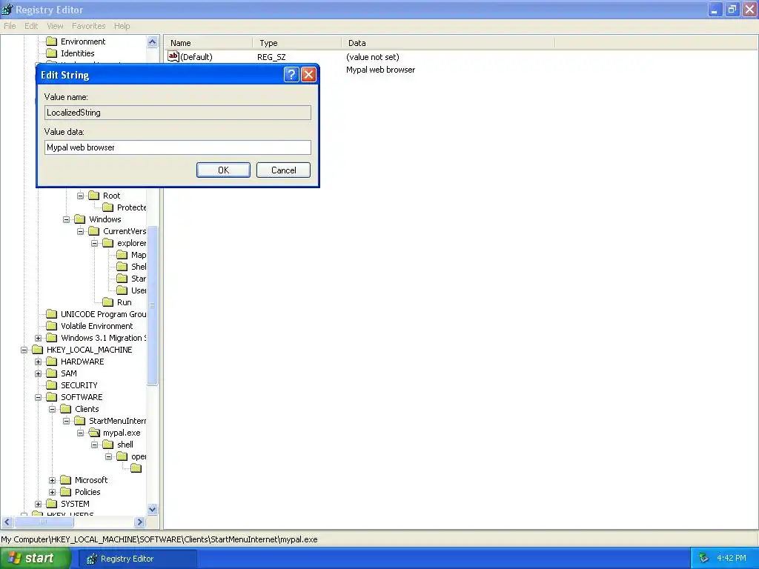Select the SAM folder icon
Image resolution: width=759 pixels, height=569 pixels.
point(51,373)
